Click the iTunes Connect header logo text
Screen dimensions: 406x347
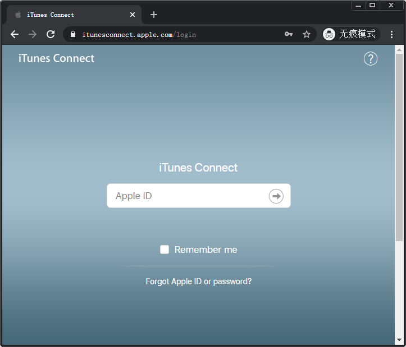click(57, 58)
